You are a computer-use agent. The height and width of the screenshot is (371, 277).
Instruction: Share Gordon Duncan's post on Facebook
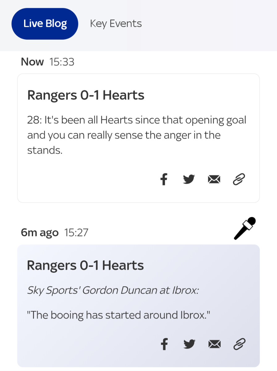pyautogui.click(x=164, y=344)
